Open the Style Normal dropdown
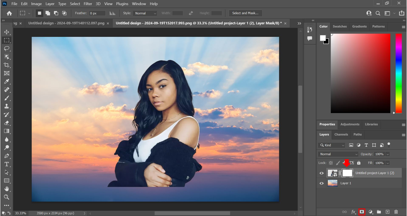407x216 pixels. click(145, 13)
